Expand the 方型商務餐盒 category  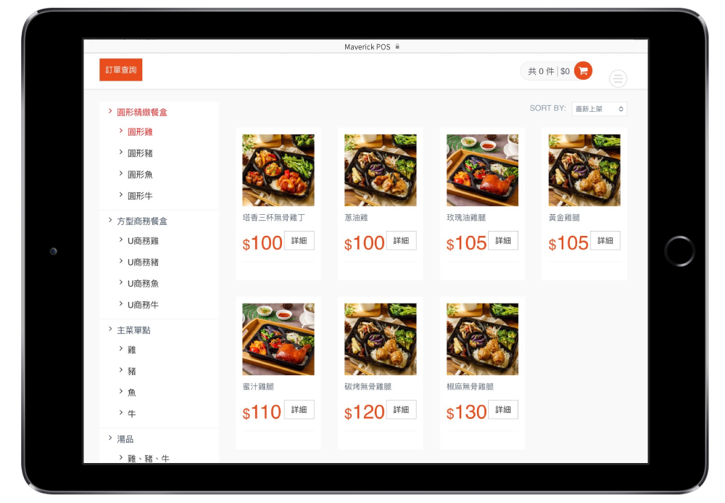142,221
